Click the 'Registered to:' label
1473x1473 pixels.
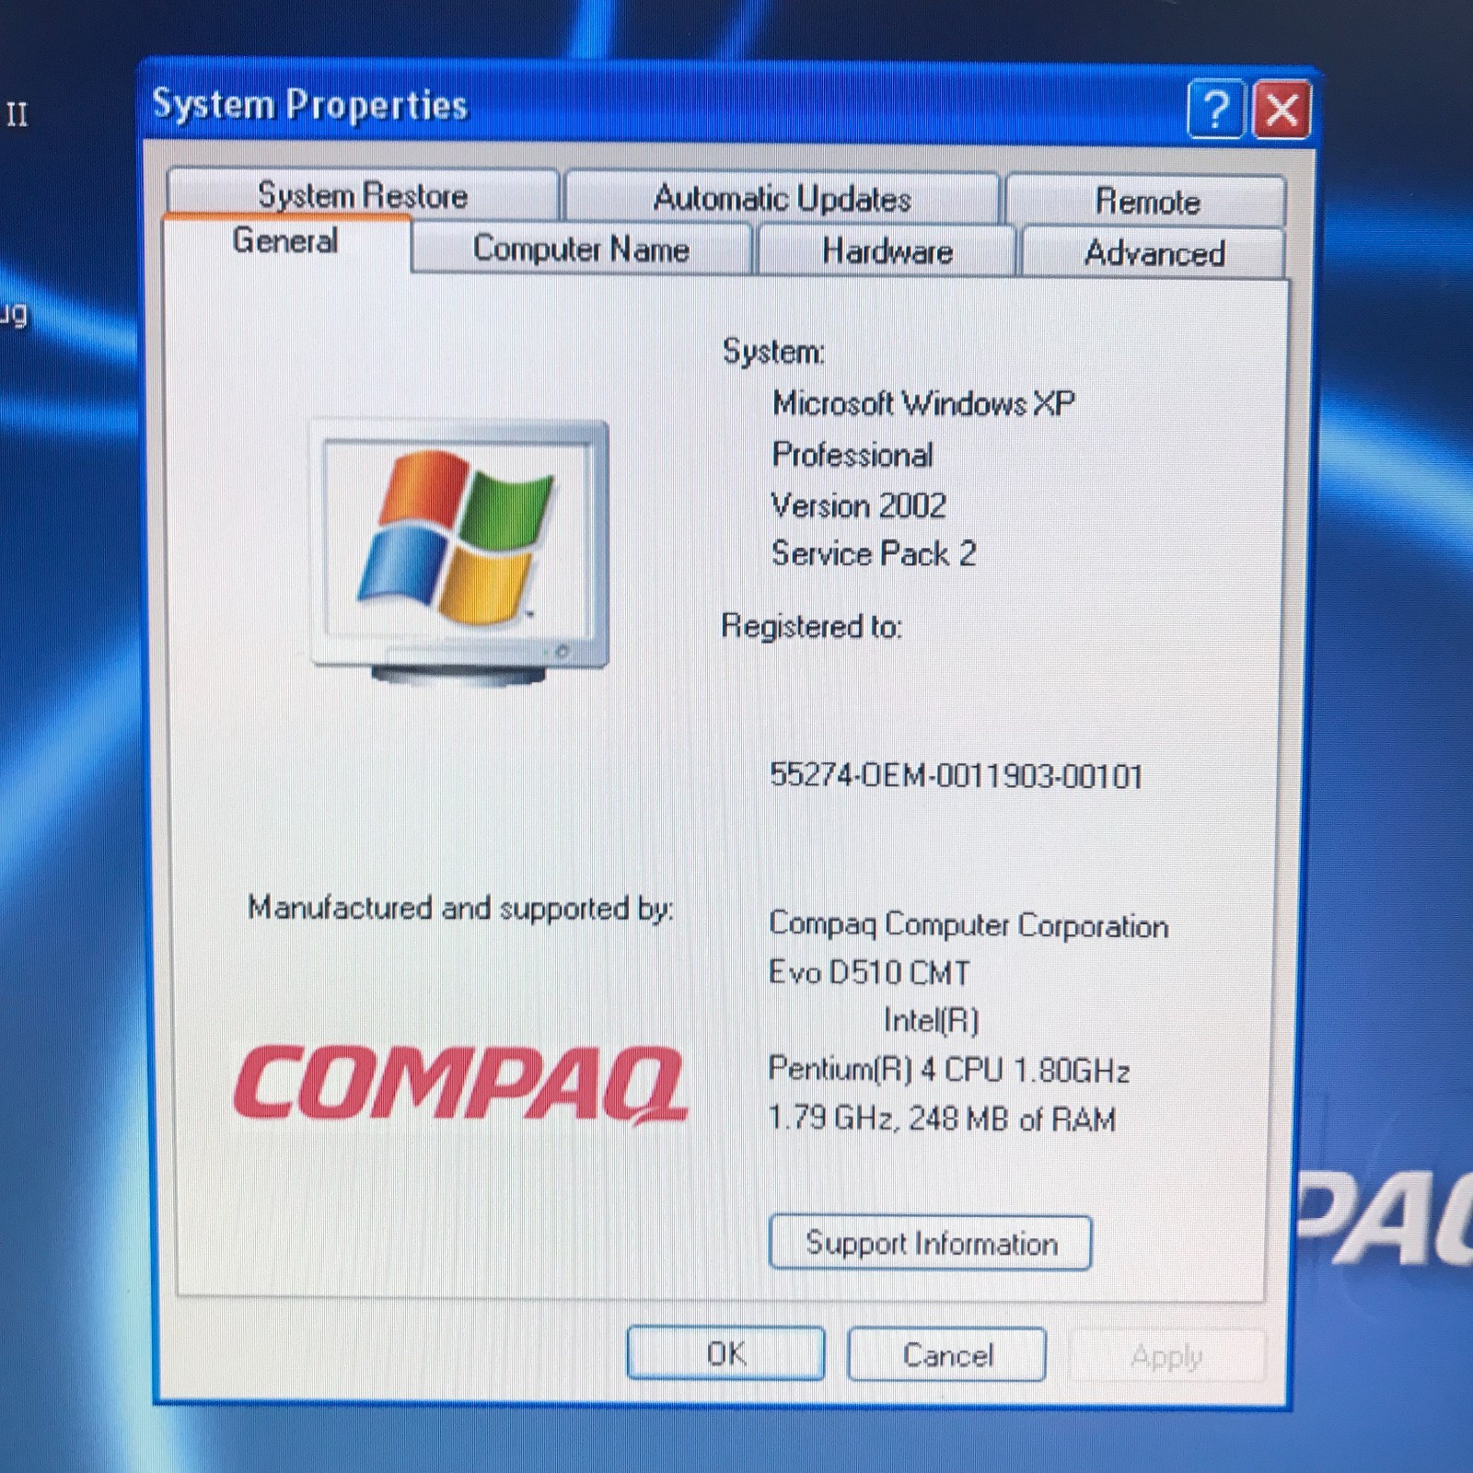point(811,626)
